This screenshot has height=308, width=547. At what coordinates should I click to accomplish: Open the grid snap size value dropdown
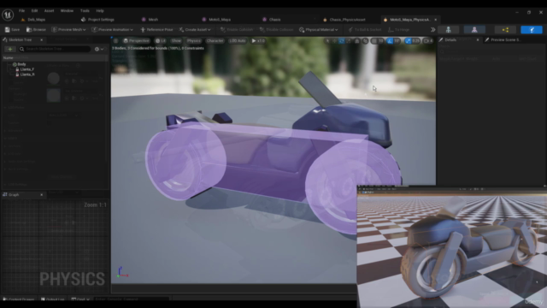click(x=381, y=41)
